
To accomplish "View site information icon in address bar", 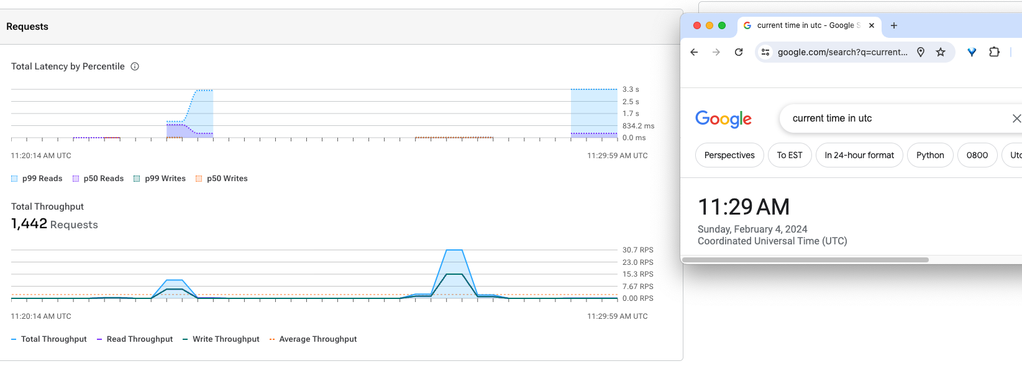I will click(x=765, y=52).
